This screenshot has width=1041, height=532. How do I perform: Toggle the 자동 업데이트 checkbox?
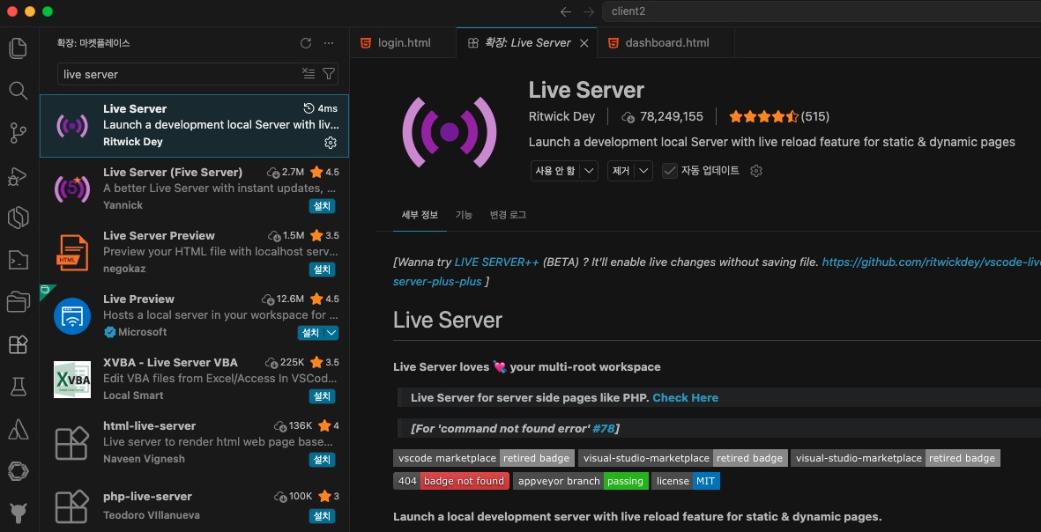coord(670,171)
